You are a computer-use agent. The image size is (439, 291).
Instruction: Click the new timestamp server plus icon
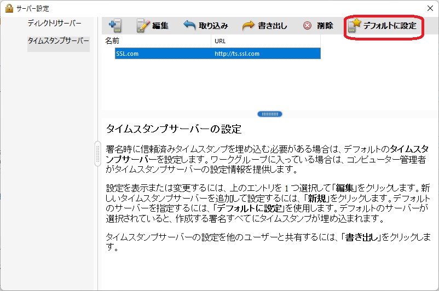point(115,26)
